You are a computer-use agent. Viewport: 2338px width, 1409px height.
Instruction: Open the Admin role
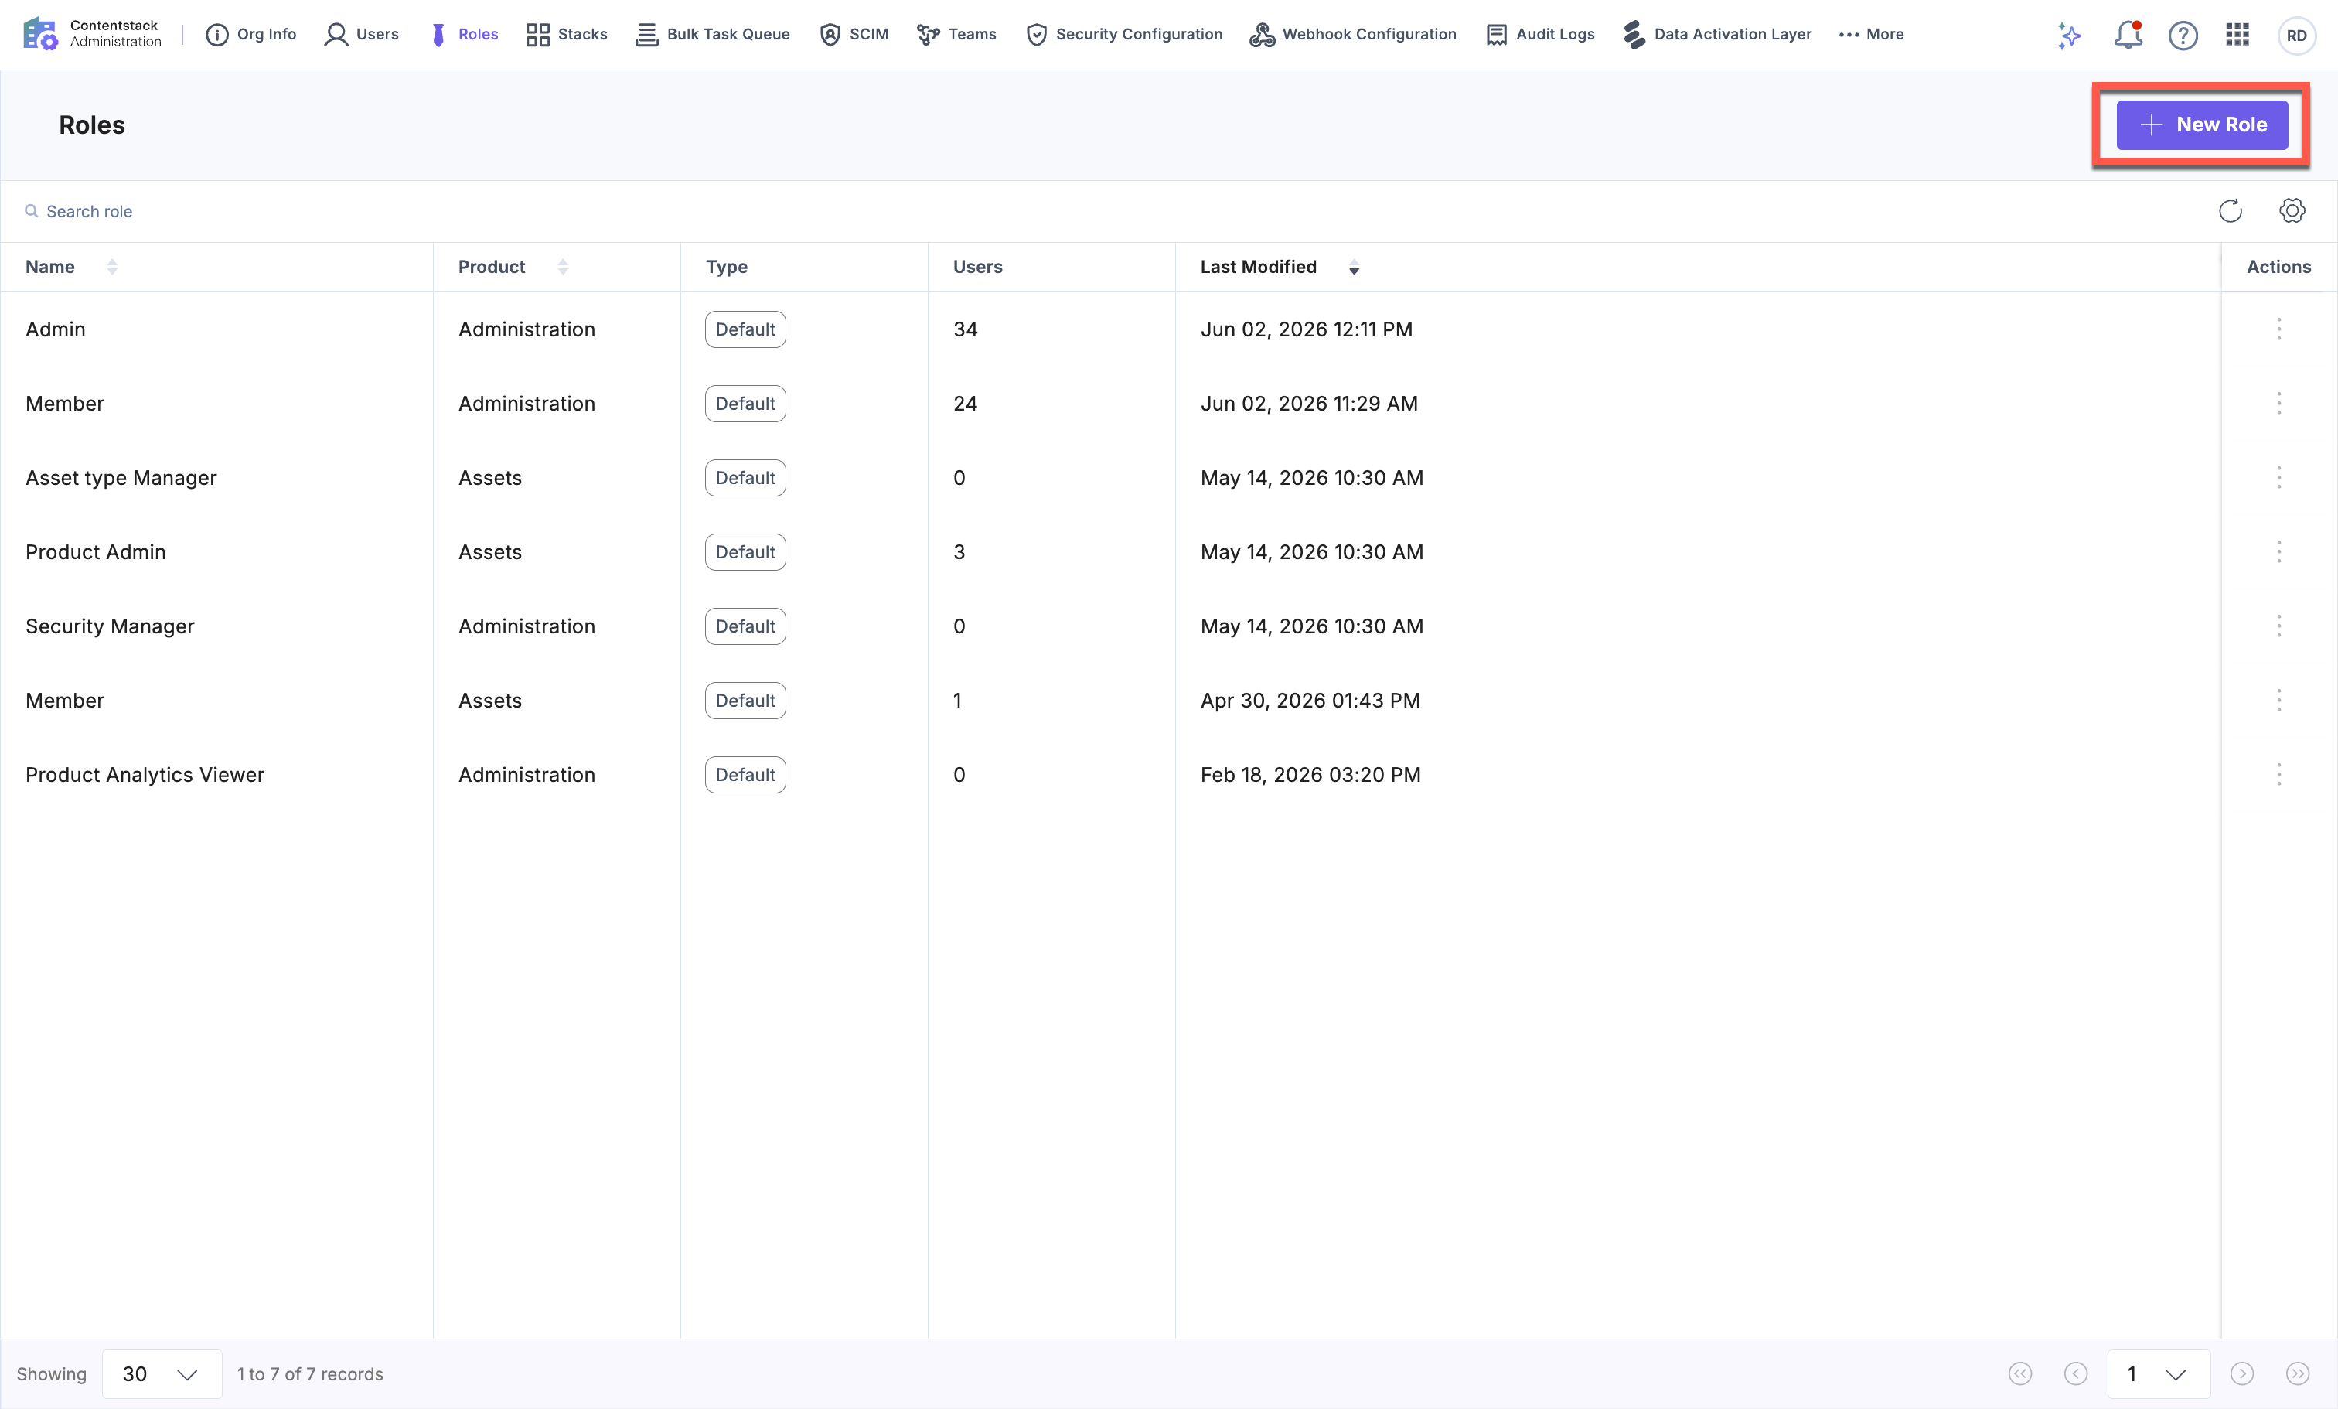55,329
